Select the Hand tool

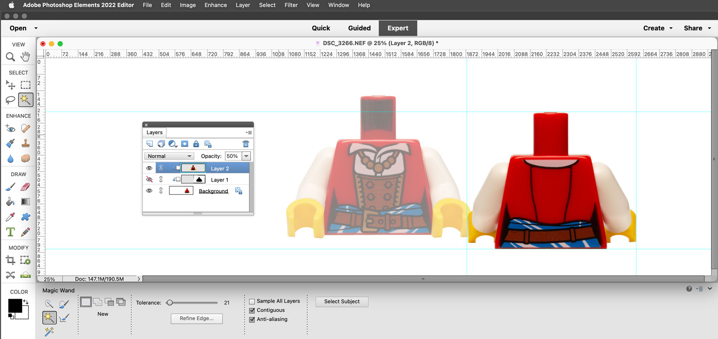(26, 57)
